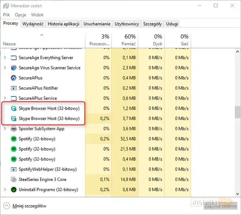Screen dimensions: 241x215
Task: Expand the SecureAge Everything Server process group
Action: pyautogui.click(x=5, y=58)
